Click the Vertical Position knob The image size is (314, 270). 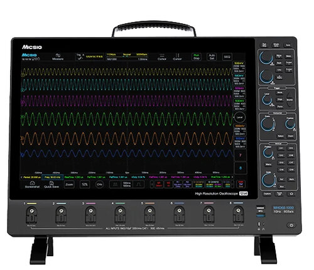[x=268, y=153]
